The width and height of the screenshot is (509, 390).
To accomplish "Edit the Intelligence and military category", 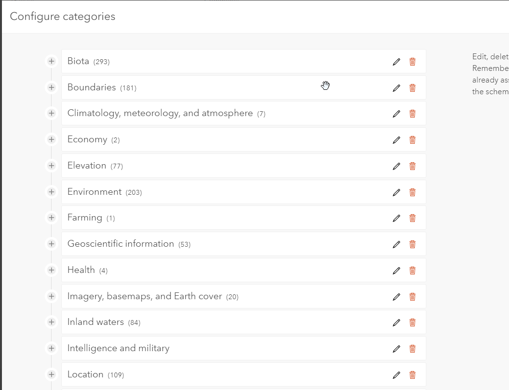I will tap(396, 349).
